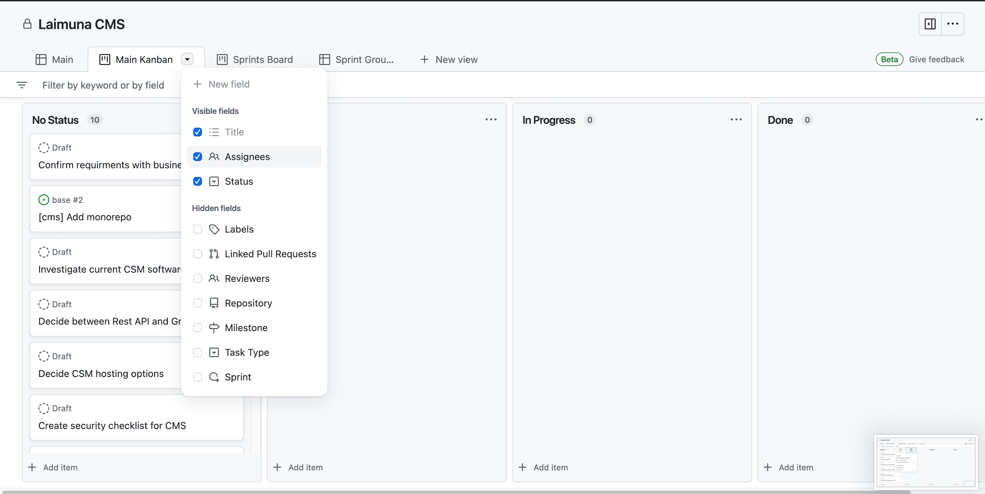Click the Laimuna CMS project title

(x=82, y=24)
